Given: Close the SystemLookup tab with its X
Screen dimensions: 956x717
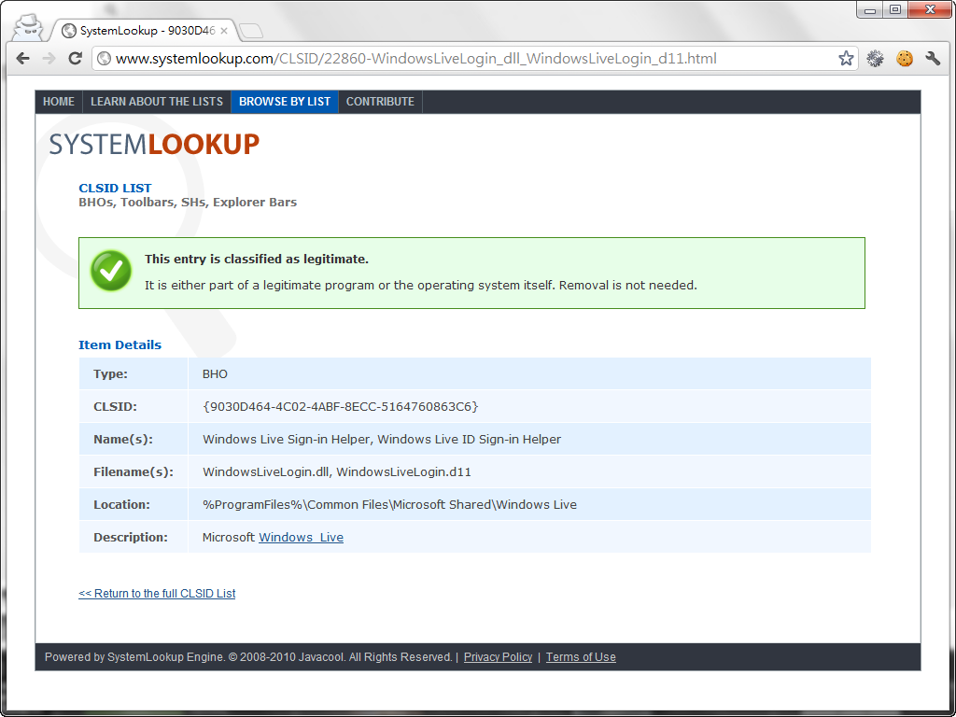Looking at the screenshot, I should point(224,31).
